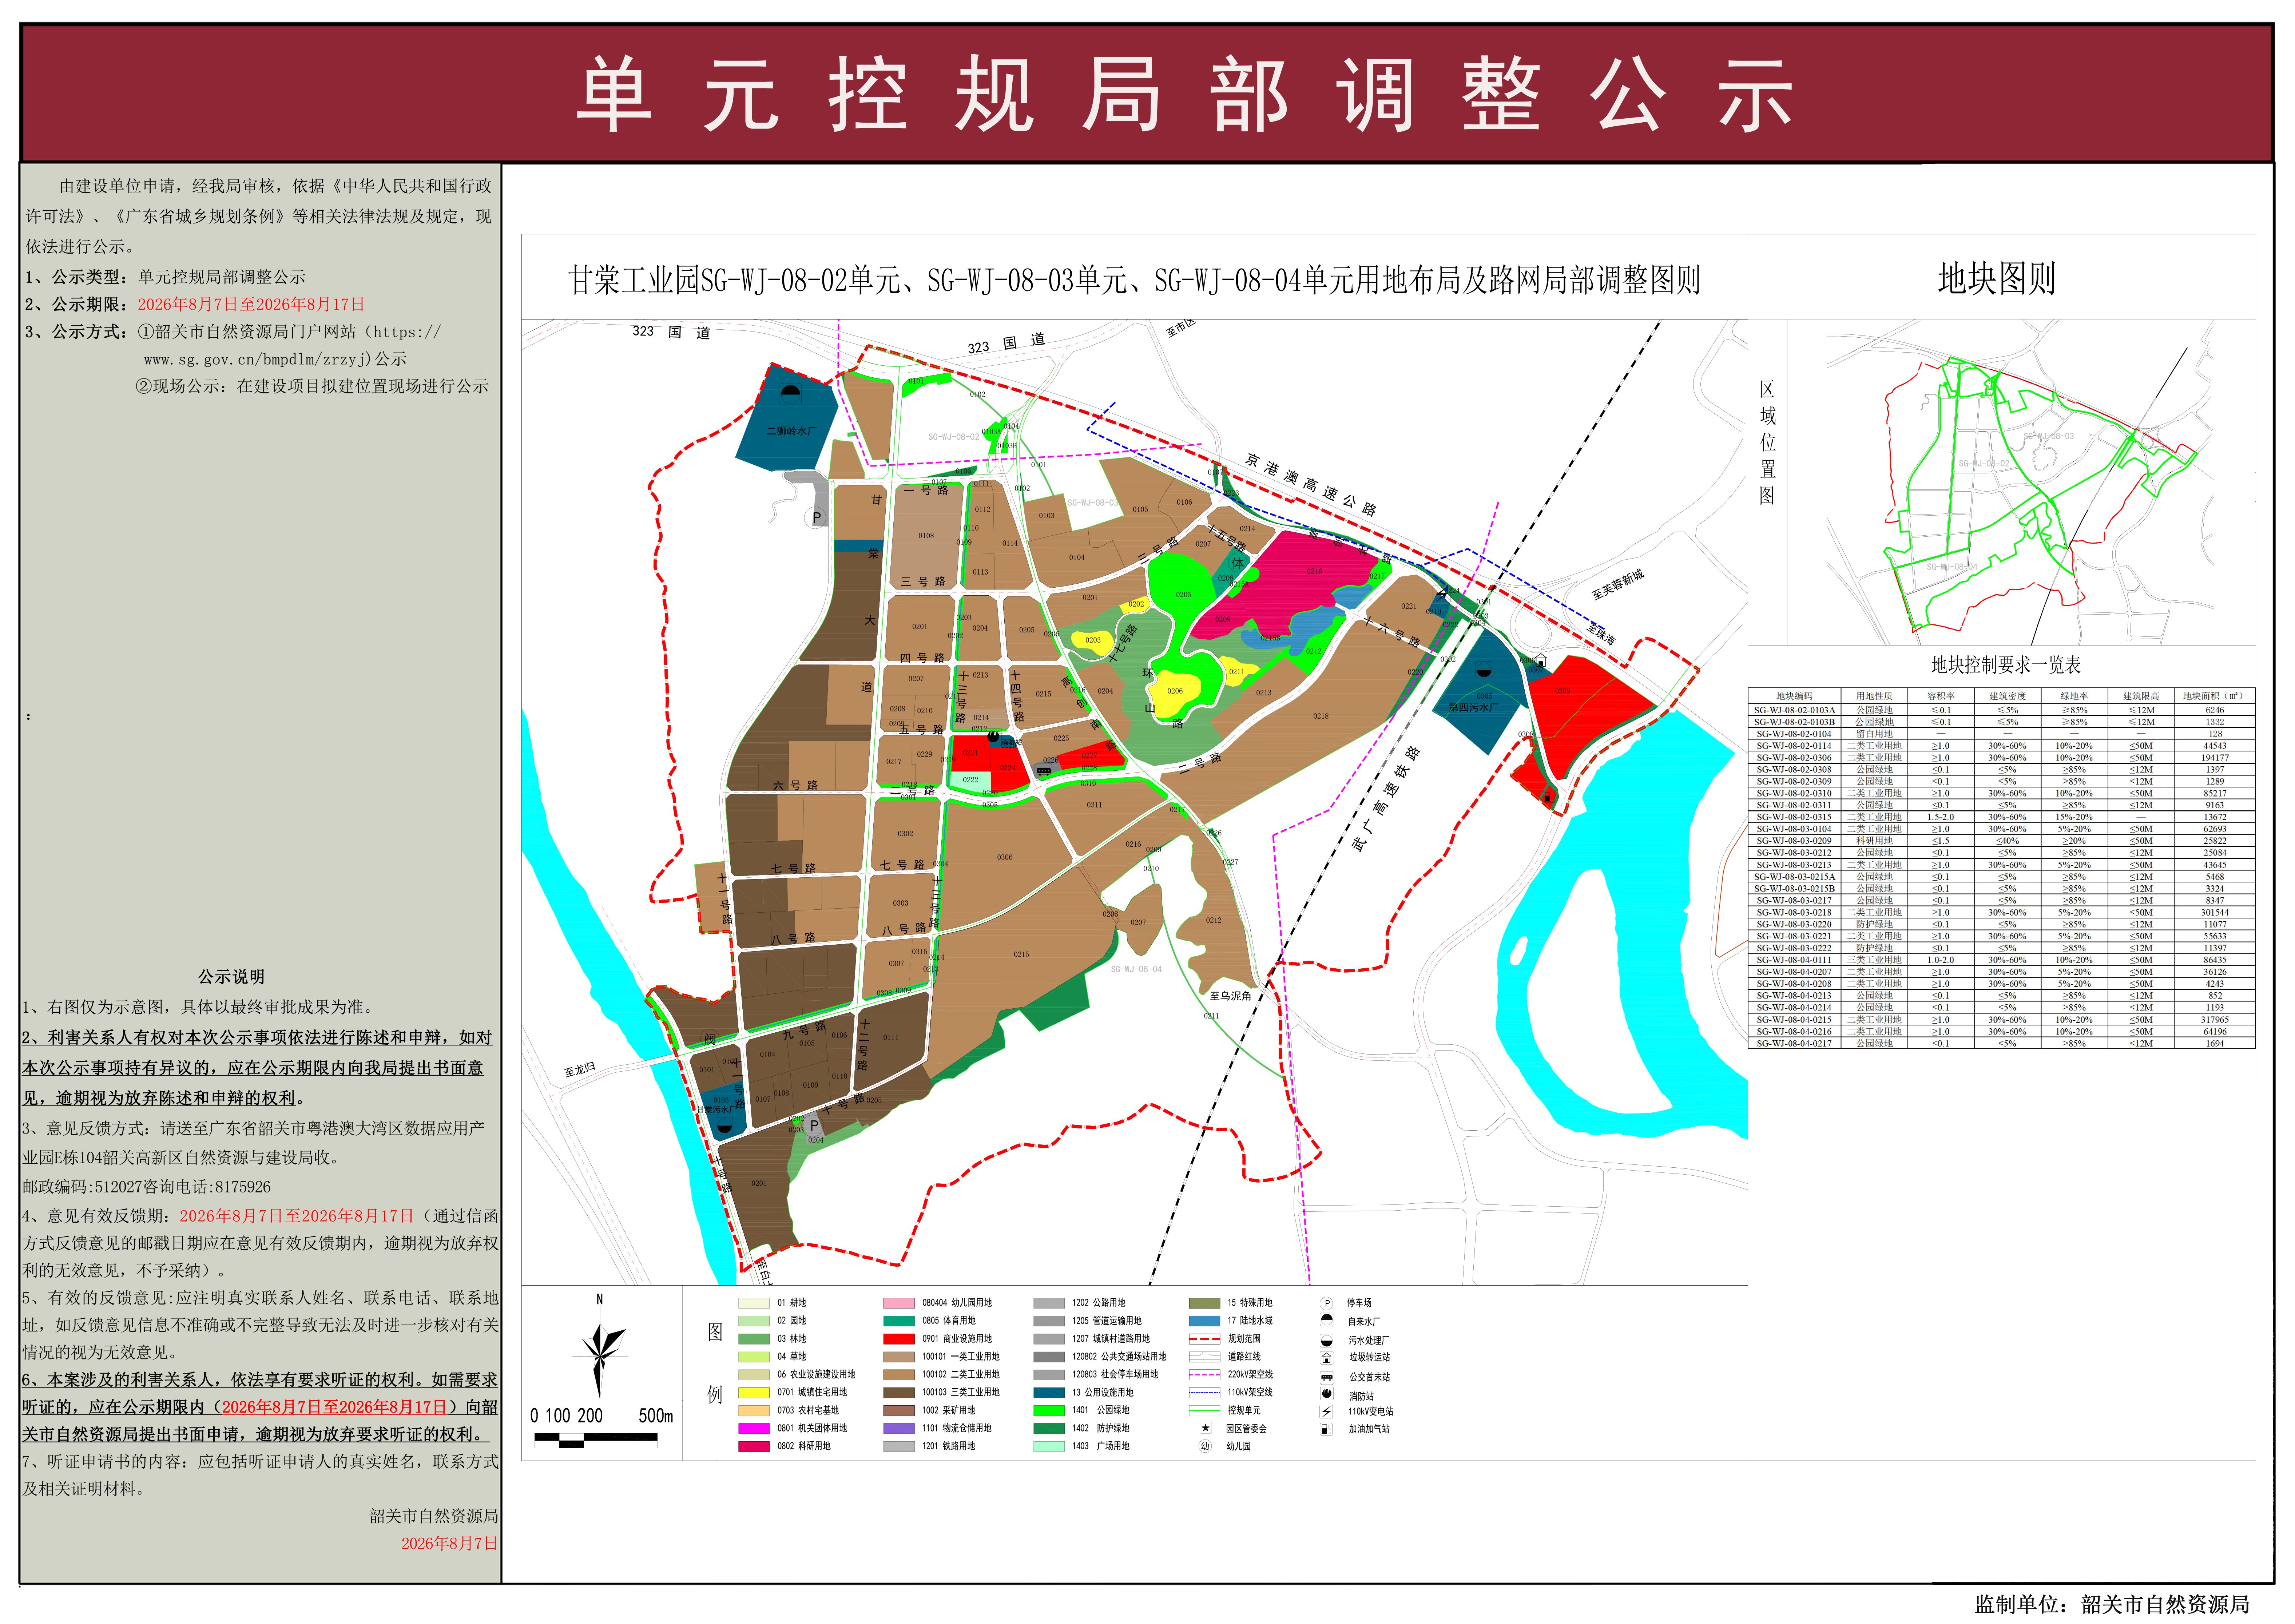Click the 0805 体育用地 teal swatch
Image resolution: width=2295 pixels, height=1624 pixels.
[899, 1321]
